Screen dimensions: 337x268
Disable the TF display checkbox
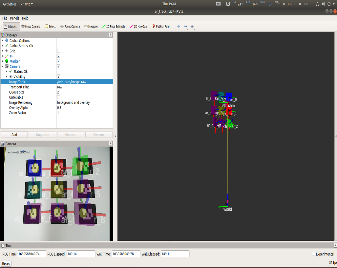click(x=58, y=56)
